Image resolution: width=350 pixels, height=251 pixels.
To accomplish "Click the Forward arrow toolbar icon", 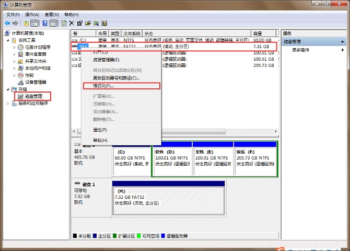I will 16,24.
